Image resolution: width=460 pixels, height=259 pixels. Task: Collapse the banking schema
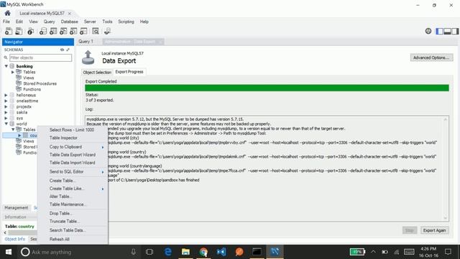coord(6,66)
